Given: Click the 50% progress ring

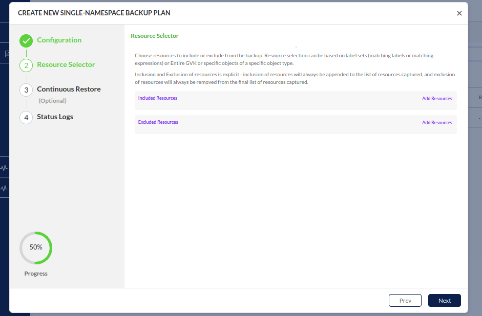Looking at the screenshot, I should [x=36, y=247].
